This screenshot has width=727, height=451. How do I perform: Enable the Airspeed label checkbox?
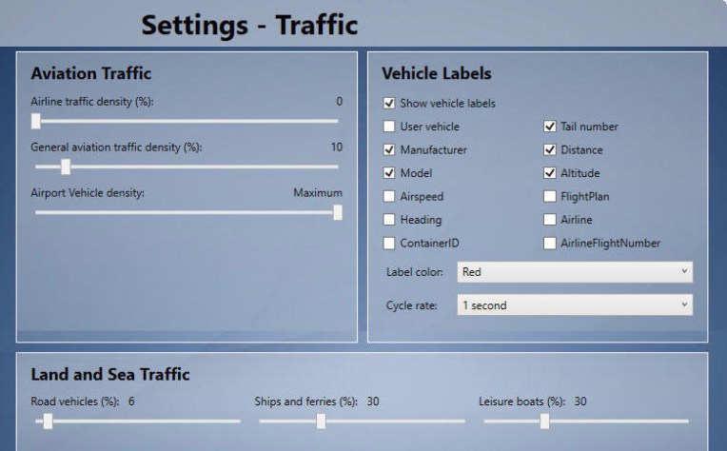389,196
